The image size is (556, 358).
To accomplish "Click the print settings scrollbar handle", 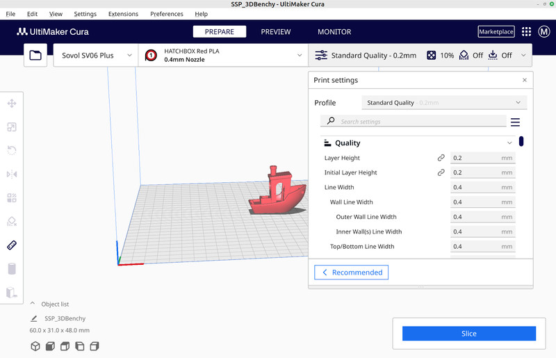I will click(521, 141).
